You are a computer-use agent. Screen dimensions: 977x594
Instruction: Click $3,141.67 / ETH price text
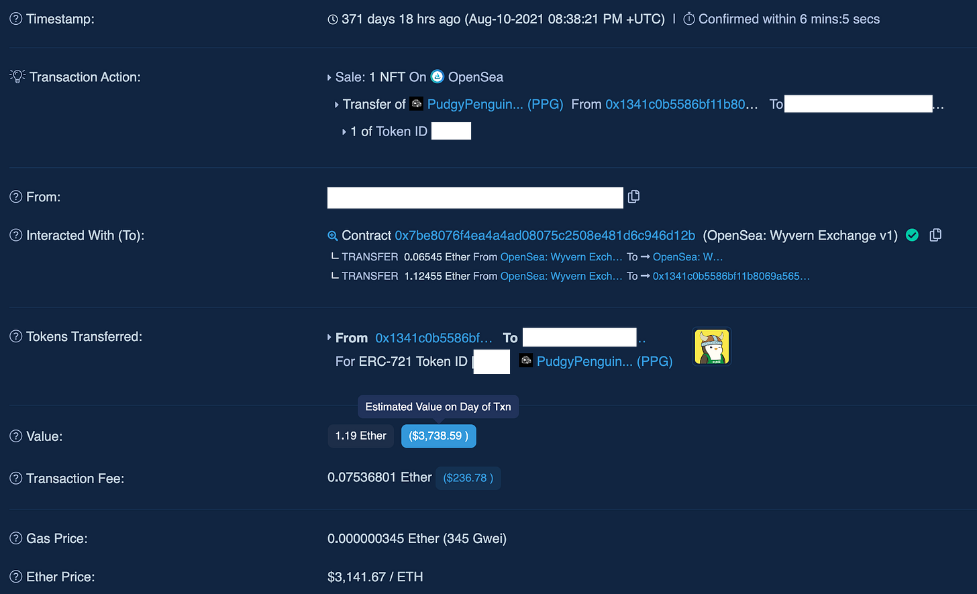click(375, 577)
